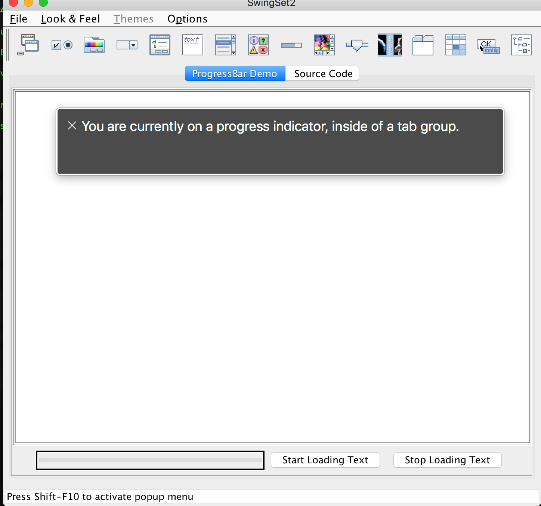Switch to the Source Code tab
Viewport: 541px width, 506px height.
click(x=323, y=74)
